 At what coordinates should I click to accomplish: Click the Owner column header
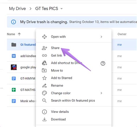[x=122, y=34]
